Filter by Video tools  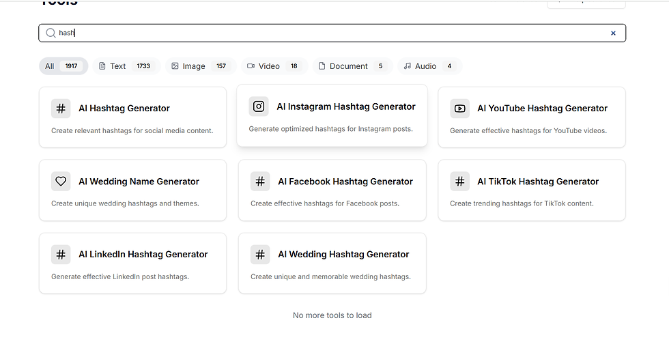(x=274, y=66)
